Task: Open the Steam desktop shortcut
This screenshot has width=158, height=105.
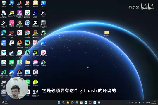Action: 12,53
